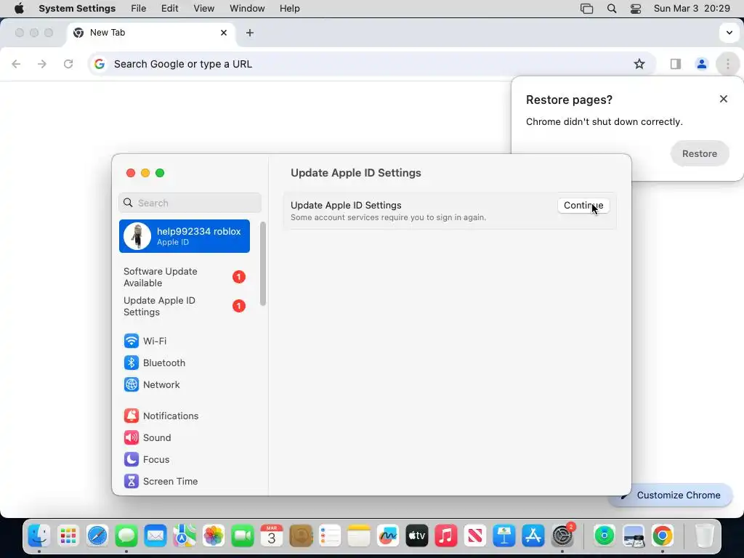Open Mail from the Dock
This screenshot has height=558, width=744.
tap(155, 536)
